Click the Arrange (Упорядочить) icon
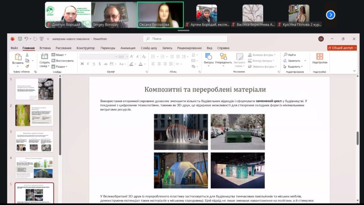 (223, 57)
